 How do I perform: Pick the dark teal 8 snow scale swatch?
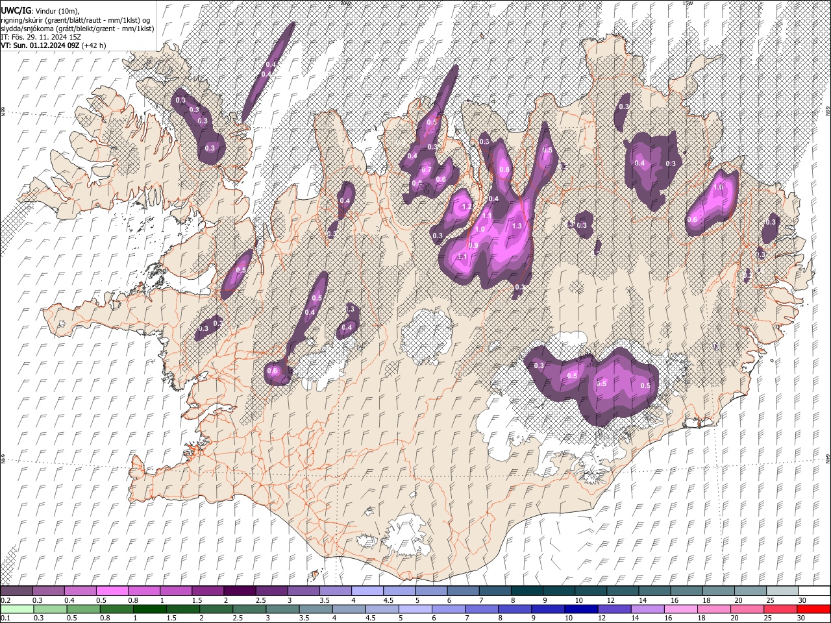coord(527,591)
